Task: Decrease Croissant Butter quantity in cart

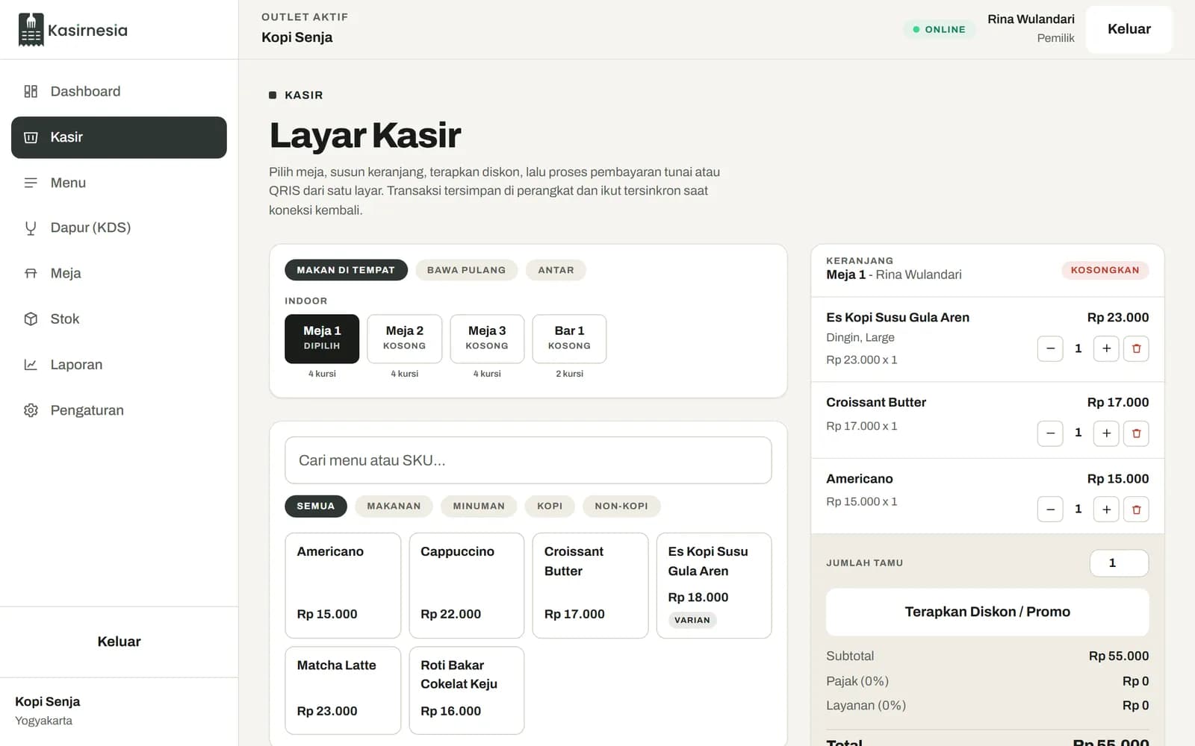Action: coord(1050,433)
